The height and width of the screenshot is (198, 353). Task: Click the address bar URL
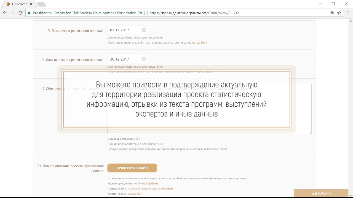point(194,13)
